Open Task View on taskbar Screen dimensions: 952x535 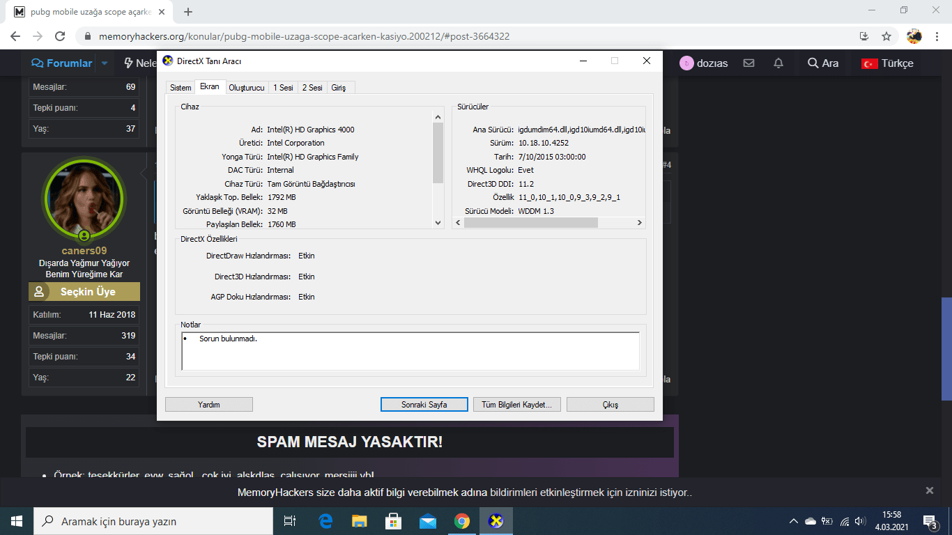tap(290, 521)
